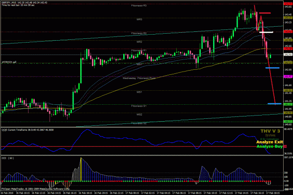
Task: Click the '17 Feb 18:15' time label
Action: point(273,193)
